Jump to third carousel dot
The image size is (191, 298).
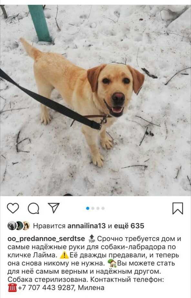coord(98,208)
